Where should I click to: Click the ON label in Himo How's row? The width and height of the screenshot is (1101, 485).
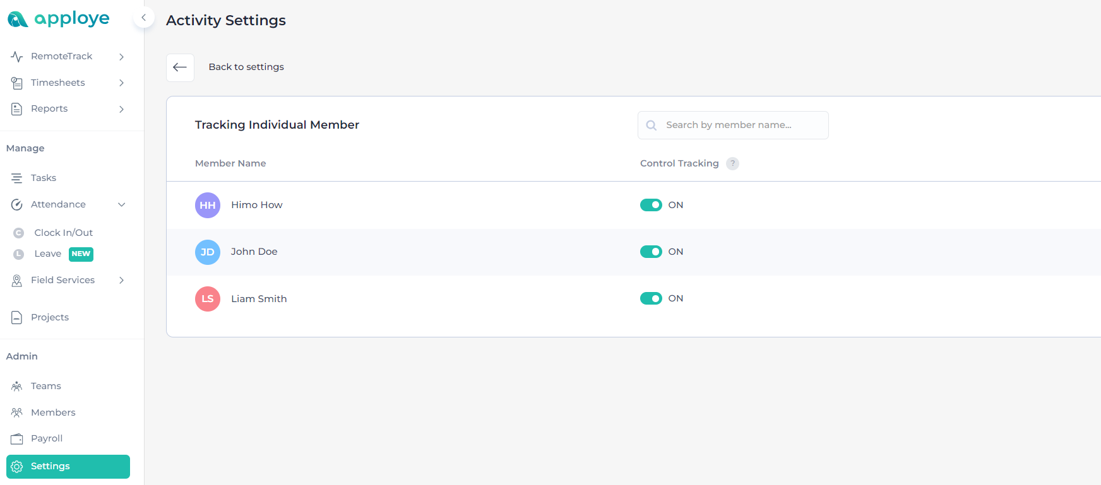point(675,205)
